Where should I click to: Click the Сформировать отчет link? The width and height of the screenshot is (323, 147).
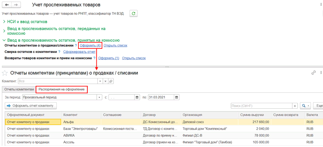point(79,52)
